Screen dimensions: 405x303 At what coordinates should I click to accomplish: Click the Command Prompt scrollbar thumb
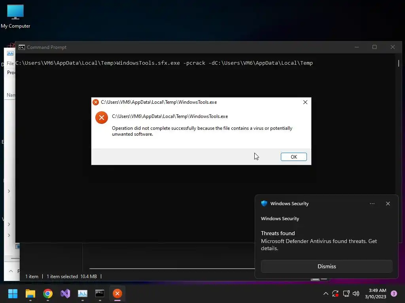[399, 63]
